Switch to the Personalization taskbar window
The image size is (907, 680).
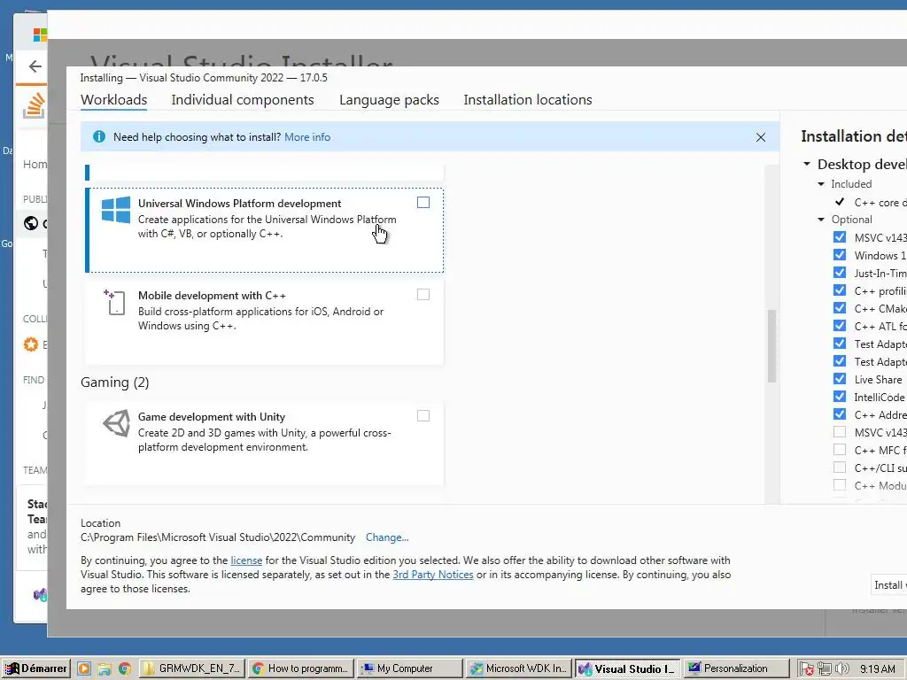pyautogui.click(x=736, y=668)
